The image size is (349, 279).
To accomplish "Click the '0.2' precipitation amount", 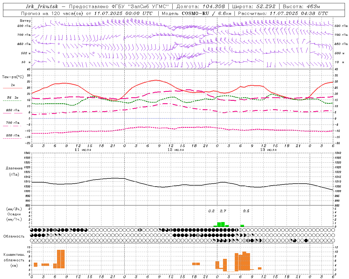I will 211,211.
